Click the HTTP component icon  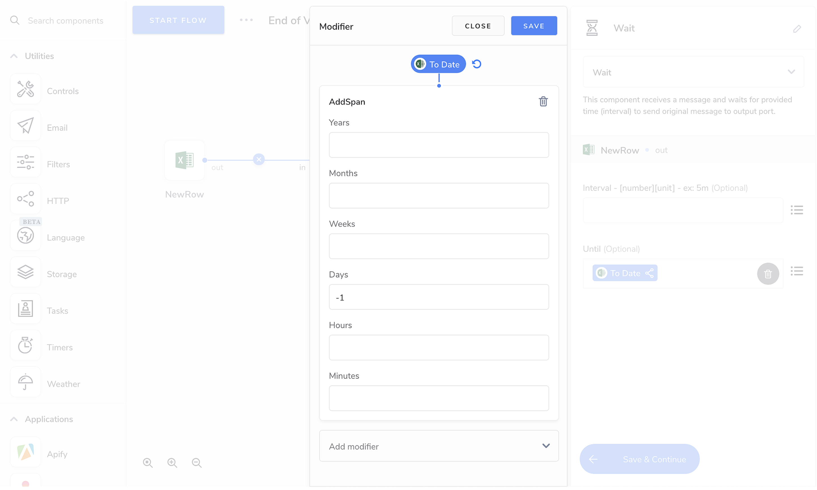click(25, 199)
